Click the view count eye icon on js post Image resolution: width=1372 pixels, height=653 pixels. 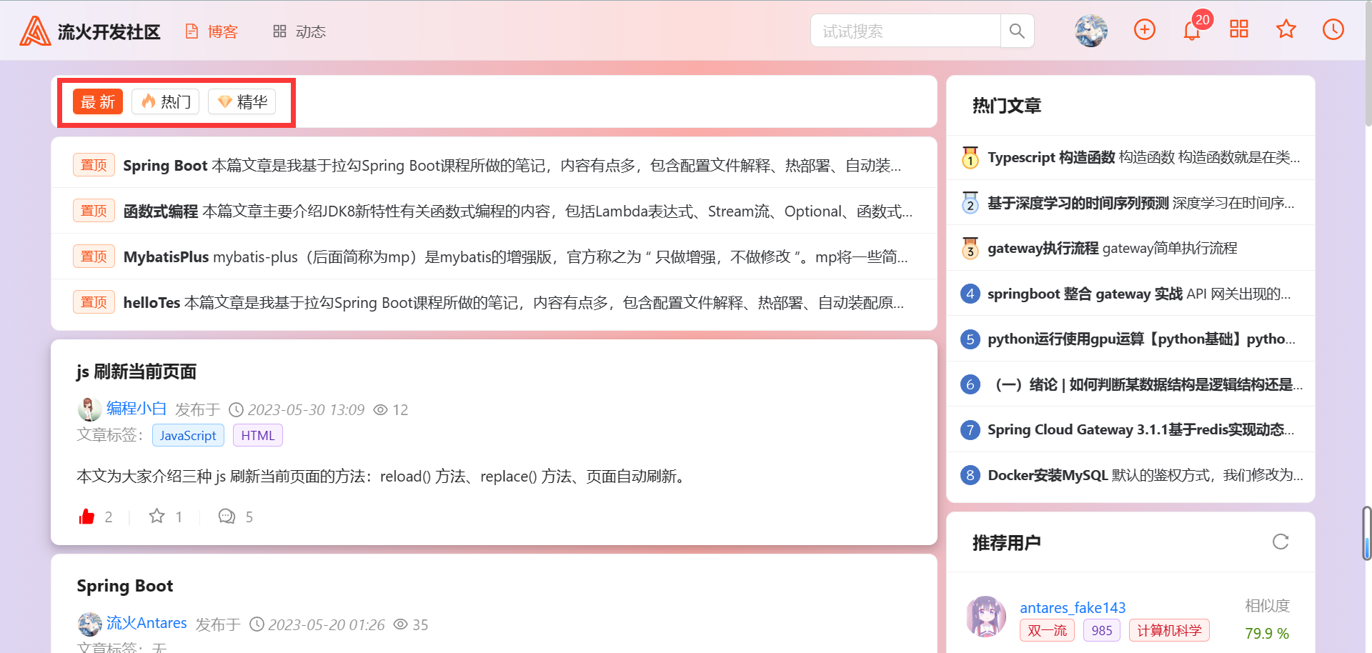[x=381, y=409]
